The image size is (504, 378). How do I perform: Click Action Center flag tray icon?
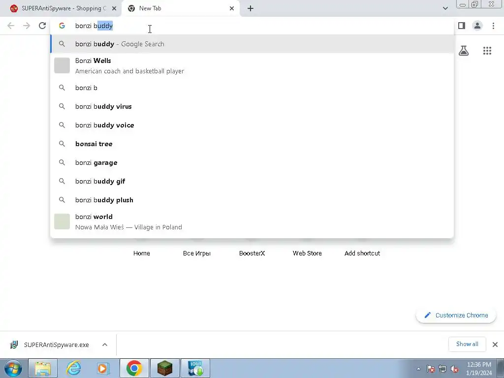431,369
